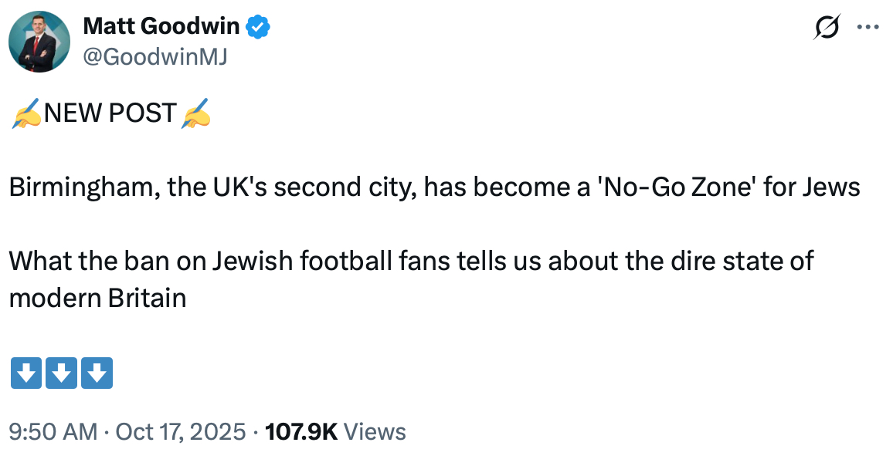Click the blue verified checkmark badge
The image size is (893, 466).
pyautogui.click(x=258, y=27)
